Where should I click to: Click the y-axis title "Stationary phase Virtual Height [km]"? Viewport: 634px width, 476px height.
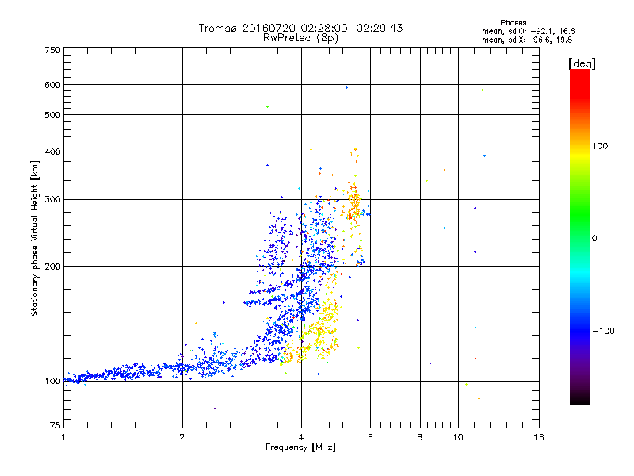[34, 238]
